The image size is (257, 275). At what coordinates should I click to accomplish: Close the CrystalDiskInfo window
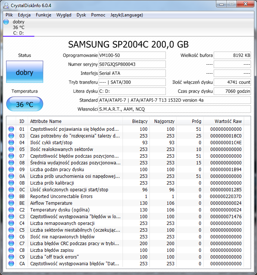click(x=245, y=4)
